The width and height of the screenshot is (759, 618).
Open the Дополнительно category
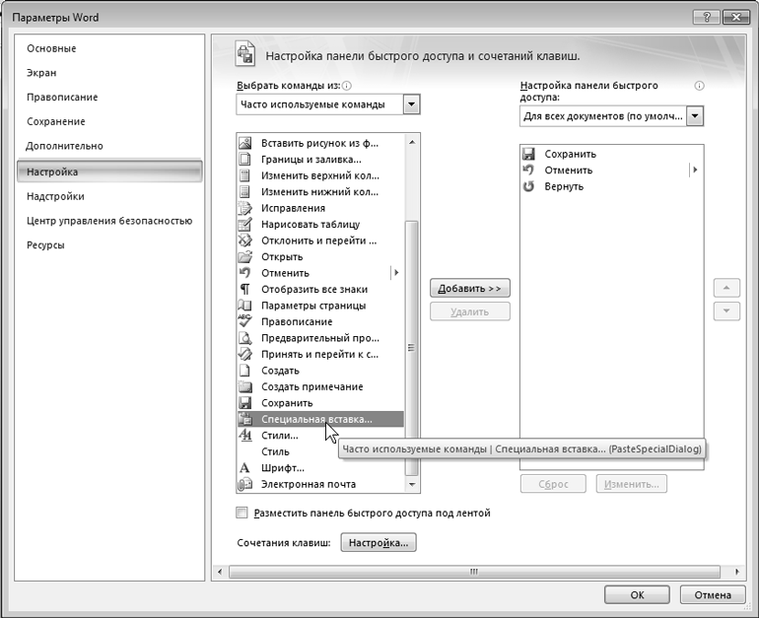click(x=64, y=146)
